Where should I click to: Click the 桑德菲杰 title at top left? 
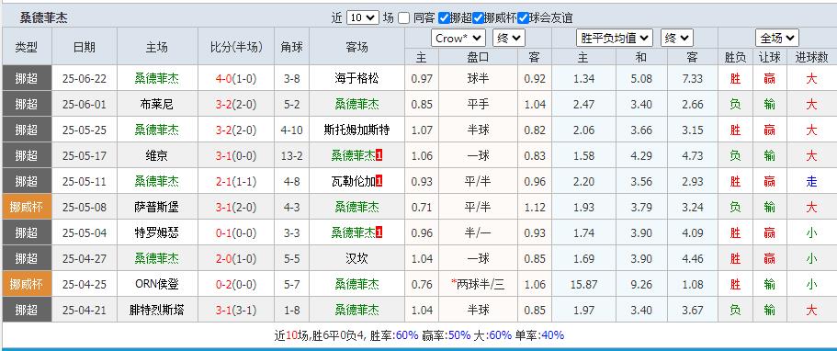[x=44, y=17]
